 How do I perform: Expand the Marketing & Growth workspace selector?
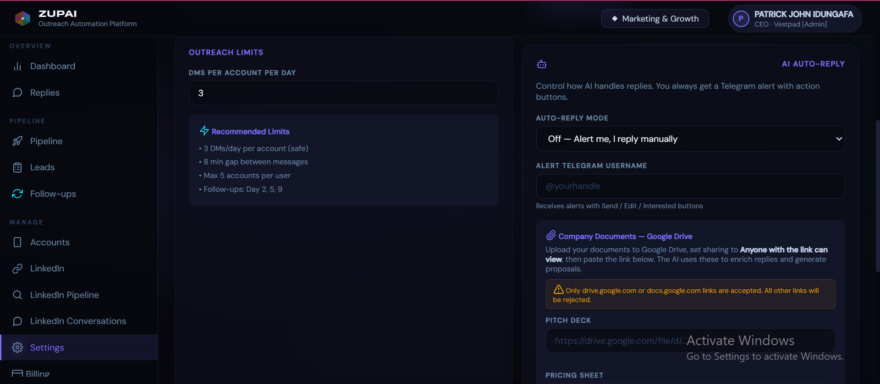(x=655, y=19)
